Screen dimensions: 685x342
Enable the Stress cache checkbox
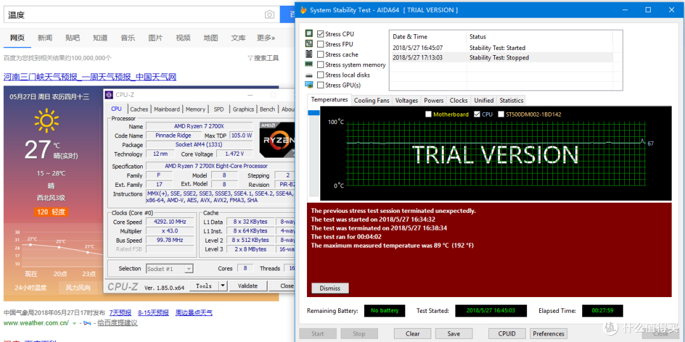[x=321, y=54]
